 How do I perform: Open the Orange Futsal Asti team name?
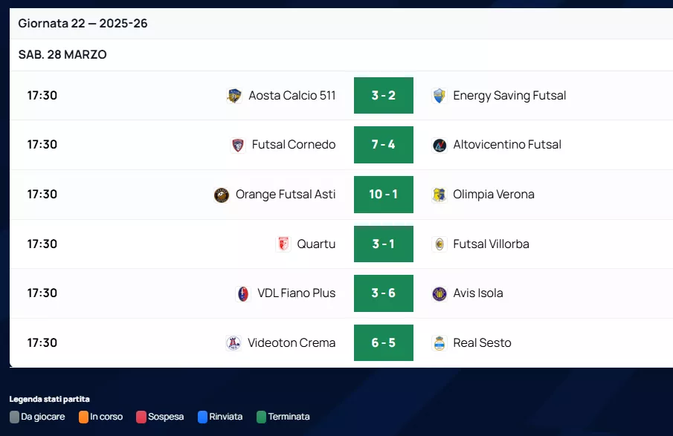(x=286, y=195)
